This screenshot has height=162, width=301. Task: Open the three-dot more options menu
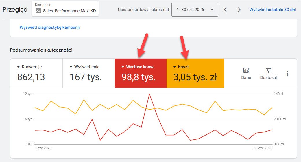click(x=287, y=73)
